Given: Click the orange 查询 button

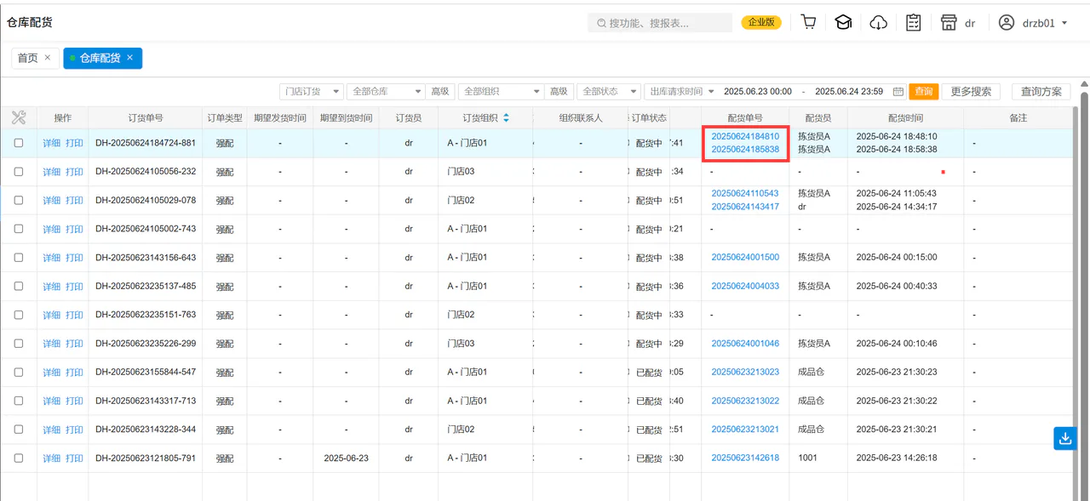Looking at the screenshot, I should [x=923, y=91].
